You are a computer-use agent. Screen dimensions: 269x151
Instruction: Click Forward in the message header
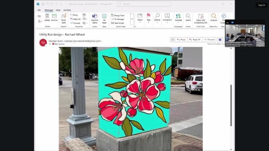click(x=209, y=40)
